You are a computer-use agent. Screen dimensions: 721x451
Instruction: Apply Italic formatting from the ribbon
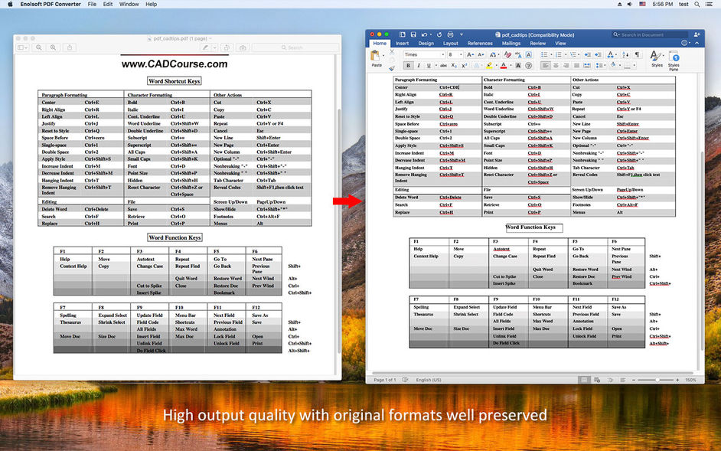click(x=418, y=65)
